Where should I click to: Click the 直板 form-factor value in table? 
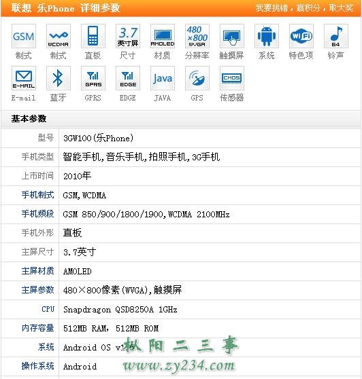[72, 233]
